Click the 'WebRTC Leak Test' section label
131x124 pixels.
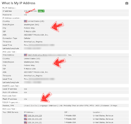[x=11, y=86]
